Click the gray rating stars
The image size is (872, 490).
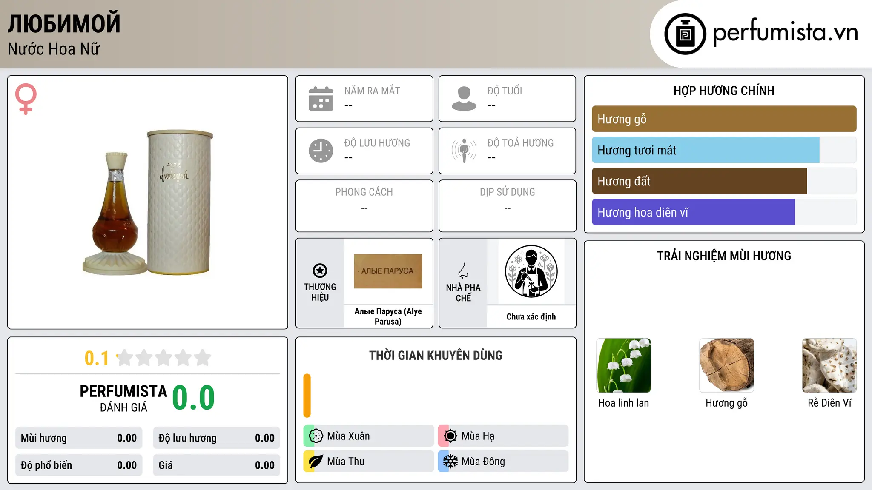tap(163, 358)
